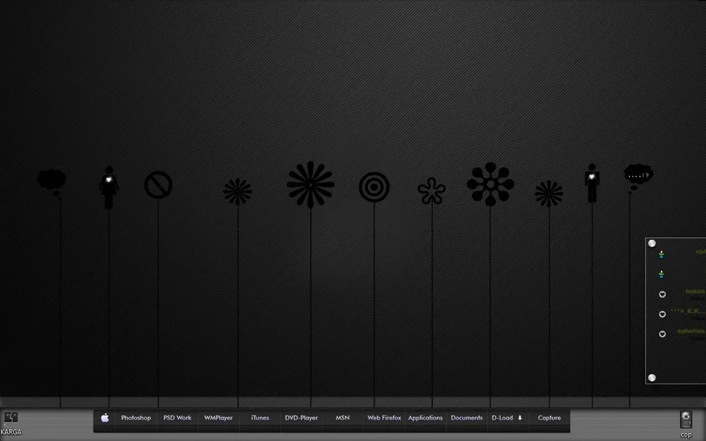Click the heart icon beside ophelias contact
706x441 pixels.
tap(662, 334)
